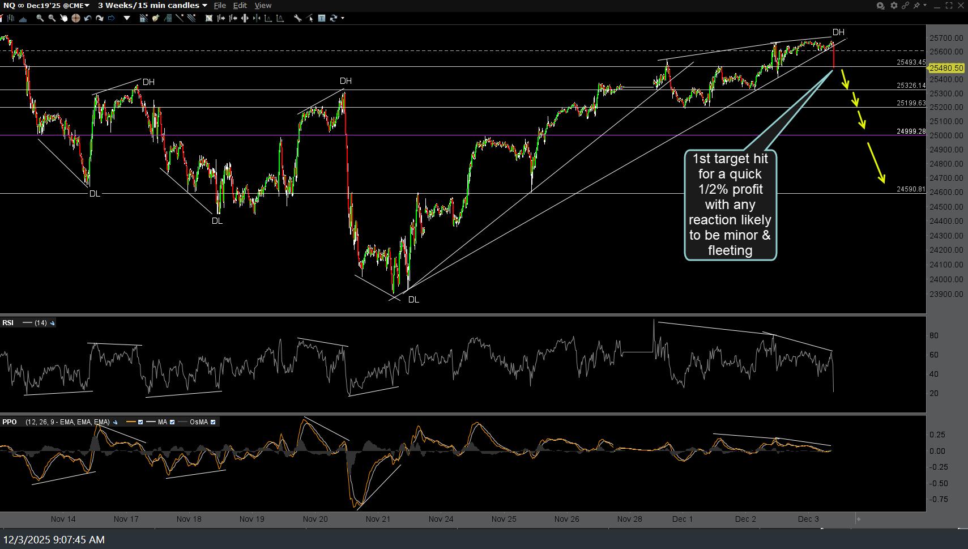The height and width of the screenshot is (549, 968).
Task: Open the View menu
Action: pyautogui.click(x=263, y=6)
